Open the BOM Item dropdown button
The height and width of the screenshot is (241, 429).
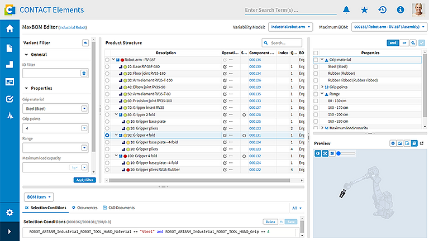tap(39, 197)
